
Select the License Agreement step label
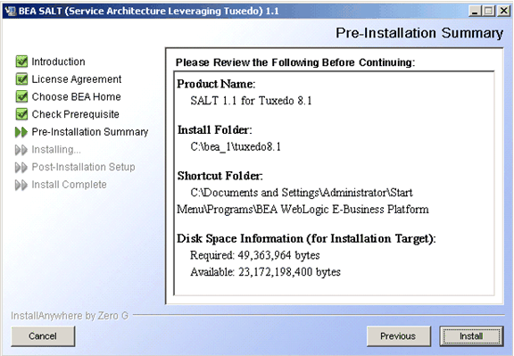coord(77,79)
